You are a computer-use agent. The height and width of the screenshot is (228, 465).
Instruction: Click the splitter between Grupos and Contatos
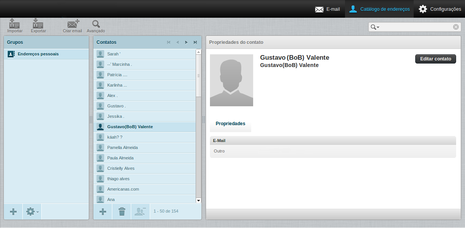coord(91,119)
